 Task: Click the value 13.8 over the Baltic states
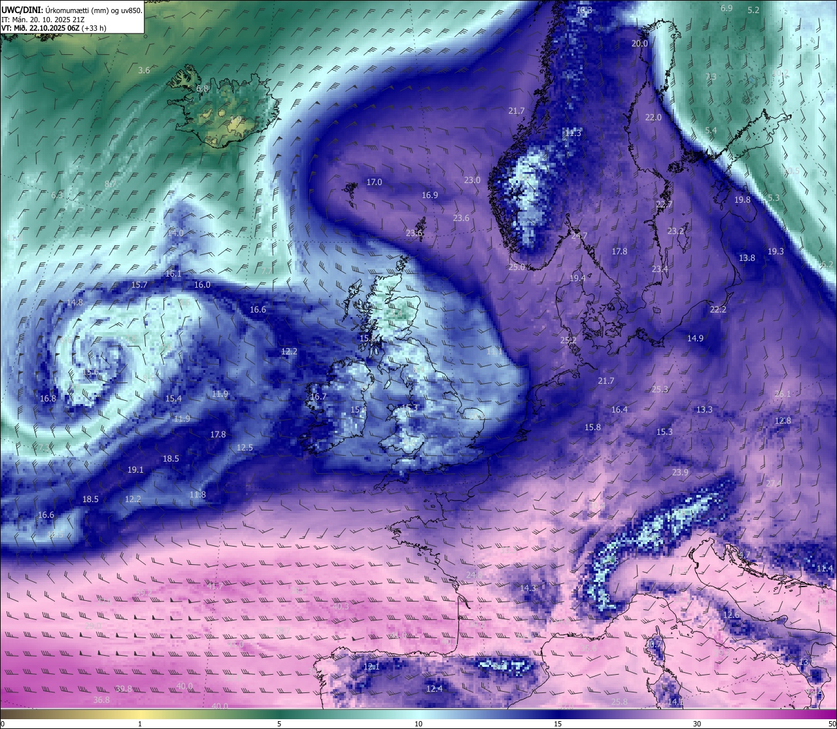coord(747,258)
